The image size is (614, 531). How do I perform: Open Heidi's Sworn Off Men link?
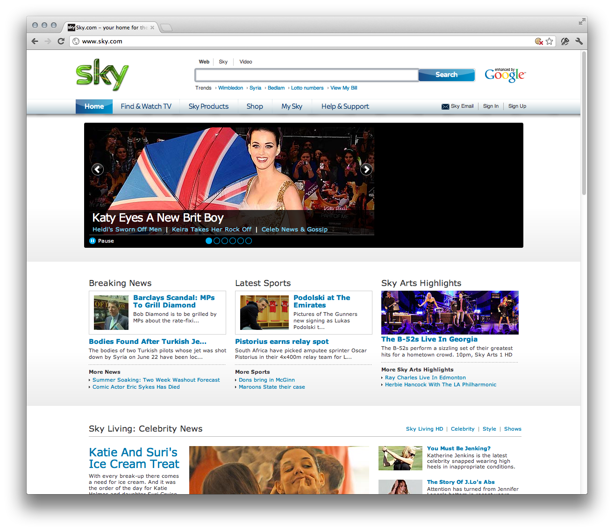(127, 230)
